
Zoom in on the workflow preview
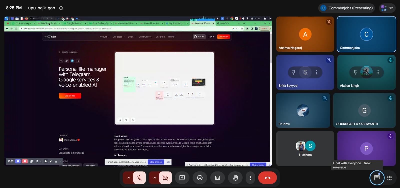pos(126,120)
